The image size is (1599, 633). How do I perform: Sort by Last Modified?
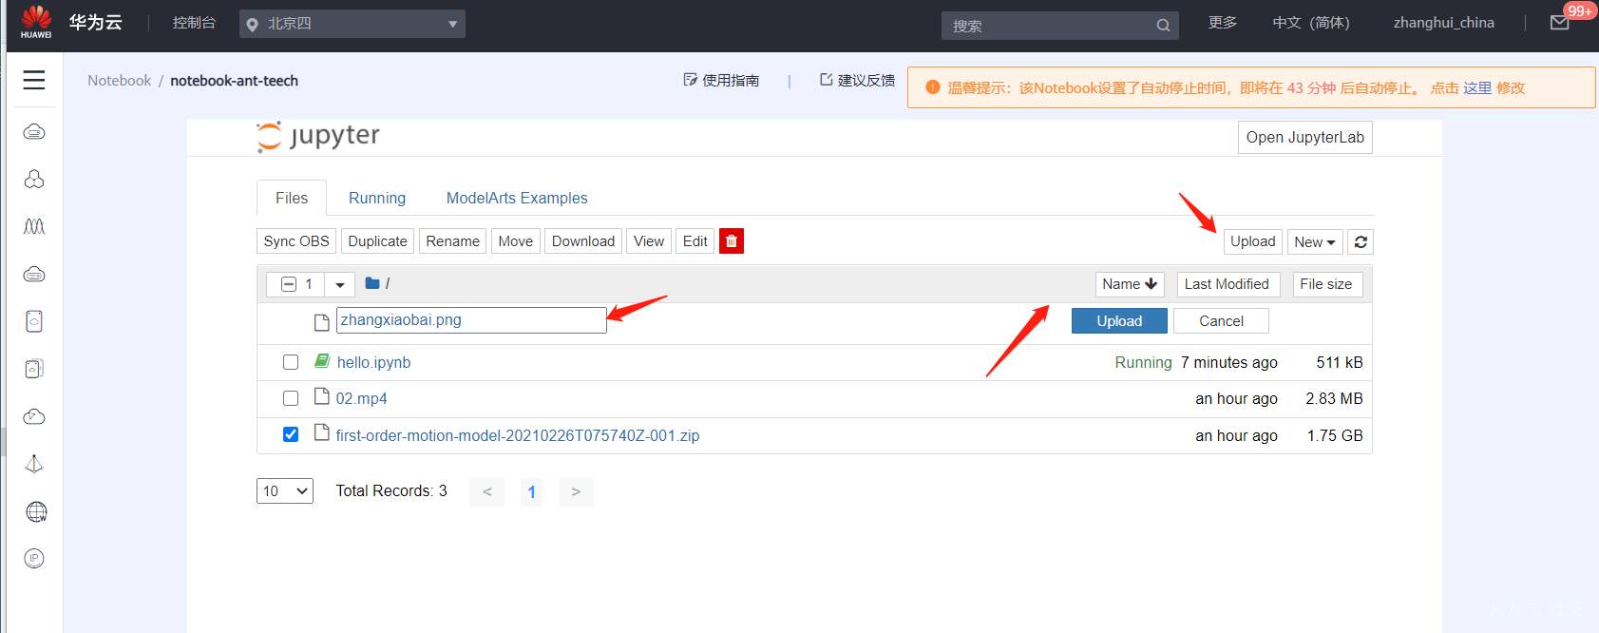[1227, 284]
